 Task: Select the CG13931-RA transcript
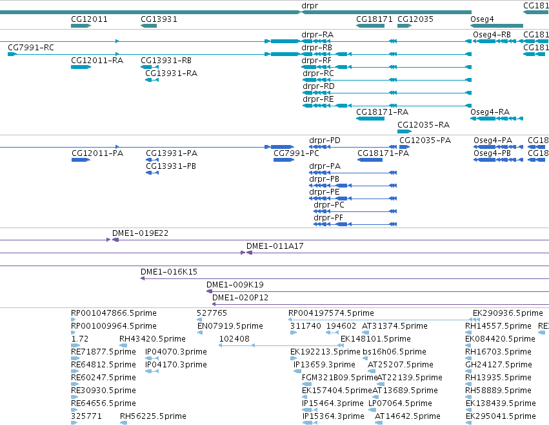(x=152, y=80)
